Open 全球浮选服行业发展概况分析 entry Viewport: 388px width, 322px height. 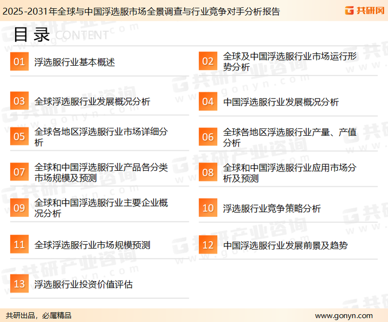[x=92, y=101]
